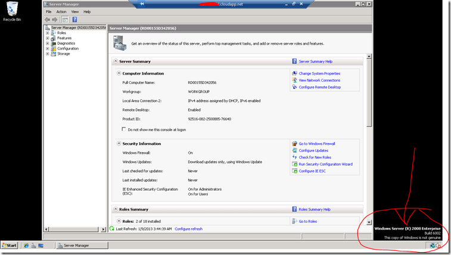
Task: Select Diagnostics node in console tree
Action: pyautogui.click(x=66, y=43)
